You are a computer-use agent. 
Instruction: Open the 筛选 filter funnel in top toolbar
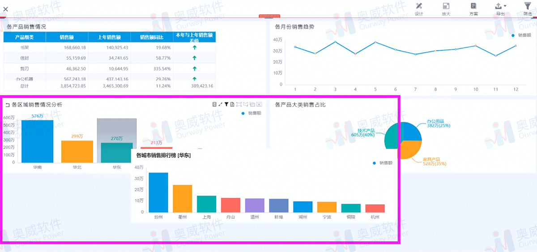click(528, 6)
